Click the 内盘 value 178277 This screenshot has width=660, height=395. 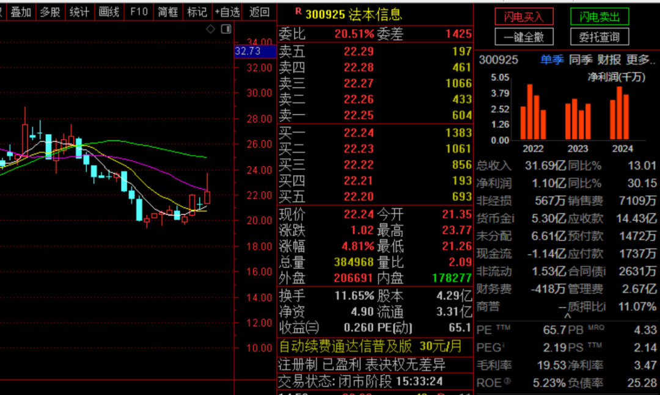point(452,278)
